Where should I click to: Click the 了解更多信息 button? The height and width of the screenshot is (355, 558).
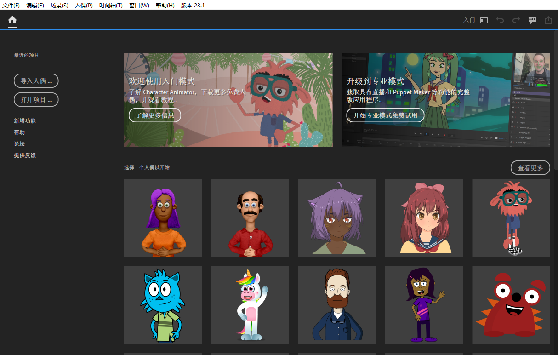click(x=155, y=115)
